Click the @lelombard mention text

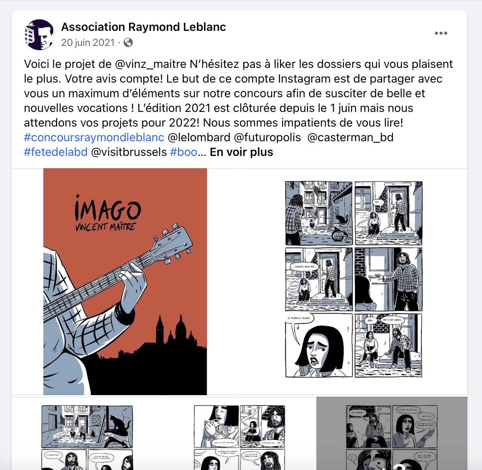click(x=199, y=137)
